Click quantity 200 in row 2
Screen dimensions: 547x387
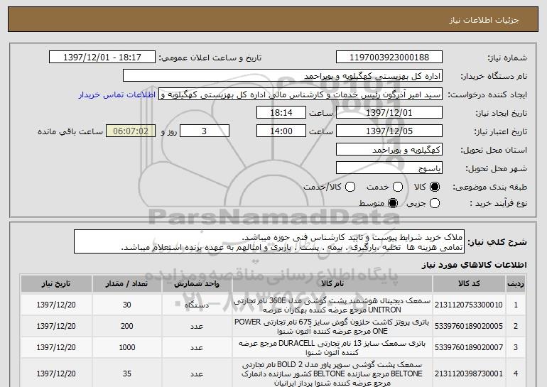126,326
